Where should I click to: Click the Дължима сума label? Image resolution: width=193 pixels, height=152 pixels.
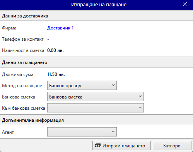pos(18,74)
